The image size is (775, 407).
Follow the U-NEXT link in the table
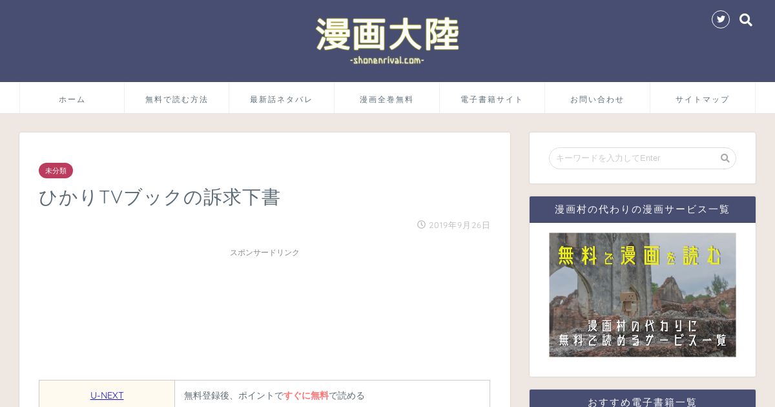107,395
